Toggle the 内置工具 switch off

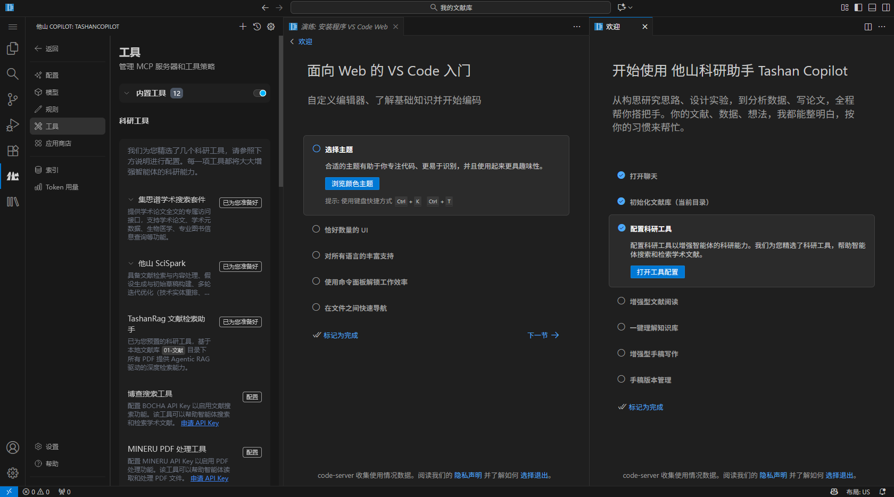coord(260,93)
